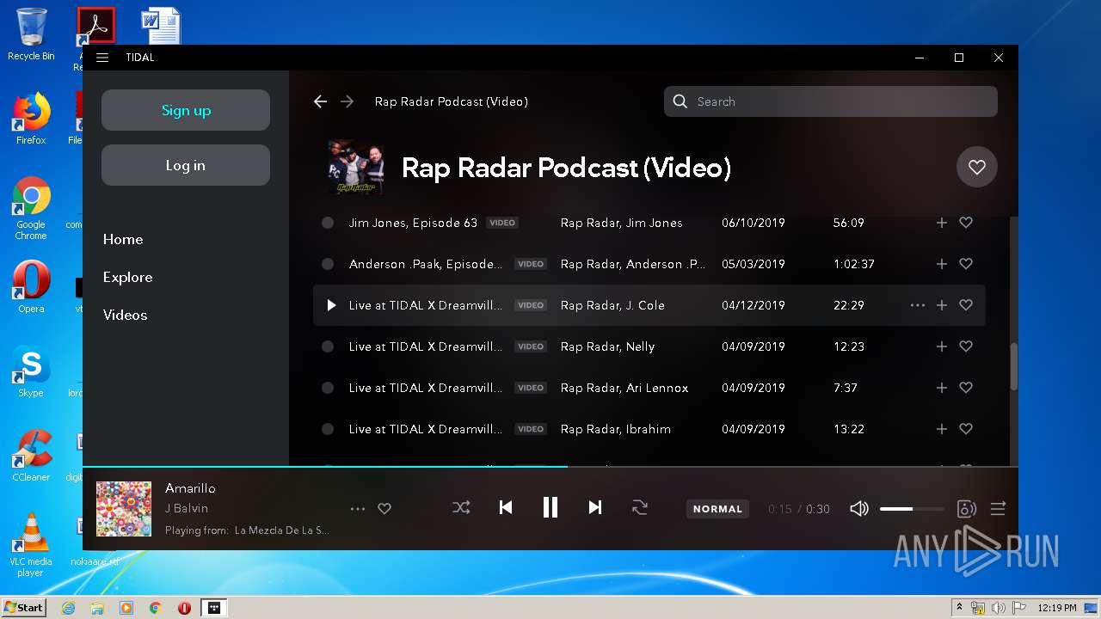Click the track list vertical scrollbar
The width and height of the screenshot is (1101, 619).
coord(1013,366)
